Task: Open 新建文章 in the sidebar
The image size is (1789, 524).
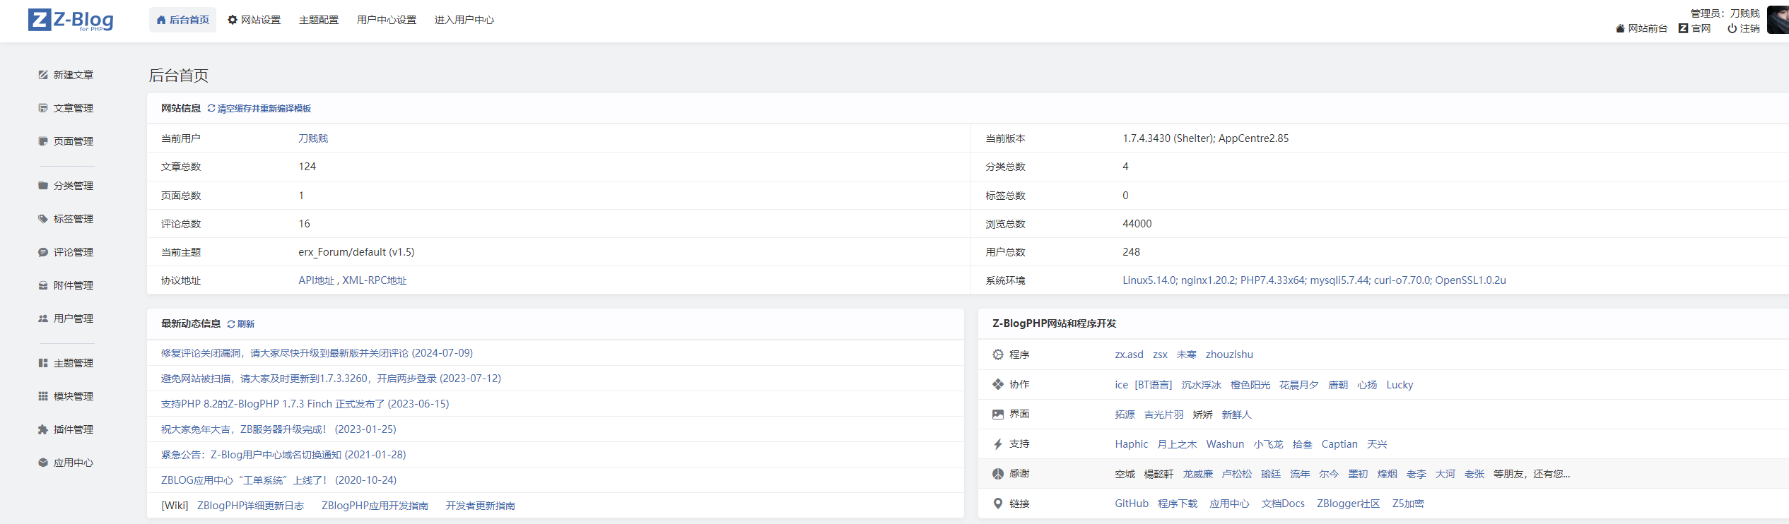Action: pyautogui.click(x=73, y=75)
